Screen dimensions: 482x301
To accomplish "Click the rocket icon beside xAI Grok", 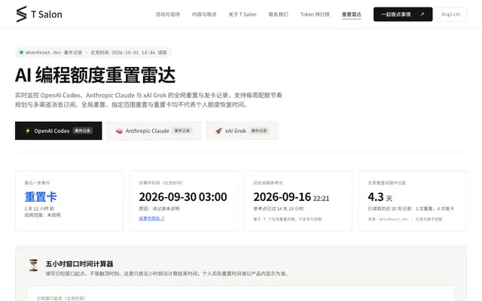I will tap(218, 131).
